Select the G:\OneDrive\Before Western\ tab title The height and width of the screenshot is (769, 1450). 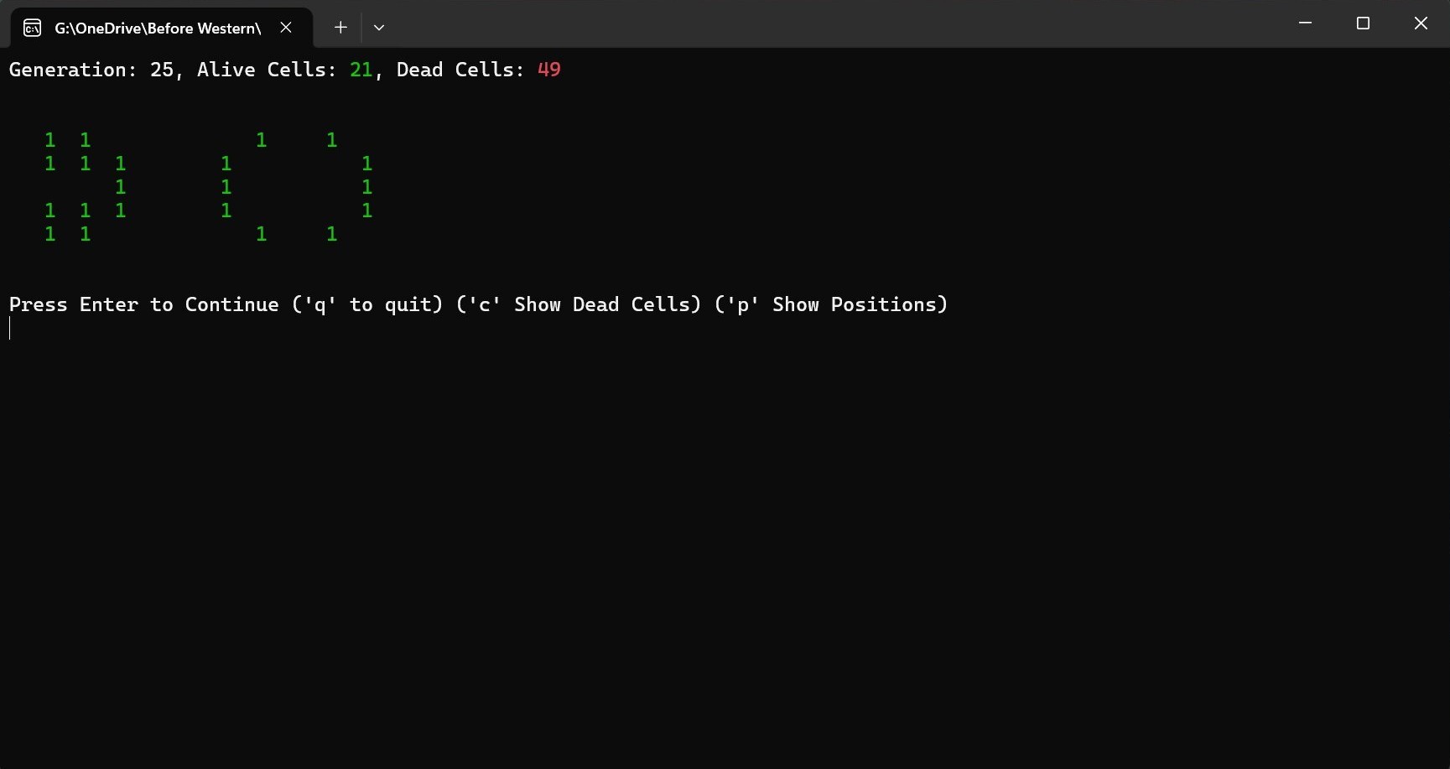click(x=158, y=29)
